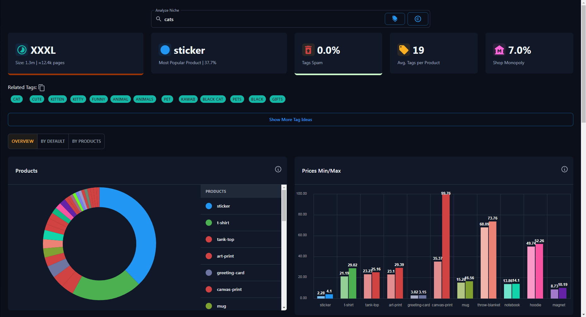Screen dimensions: 586x317
Task: Click mug legend row
Action: pyautogui.click(x=241, y=304)
